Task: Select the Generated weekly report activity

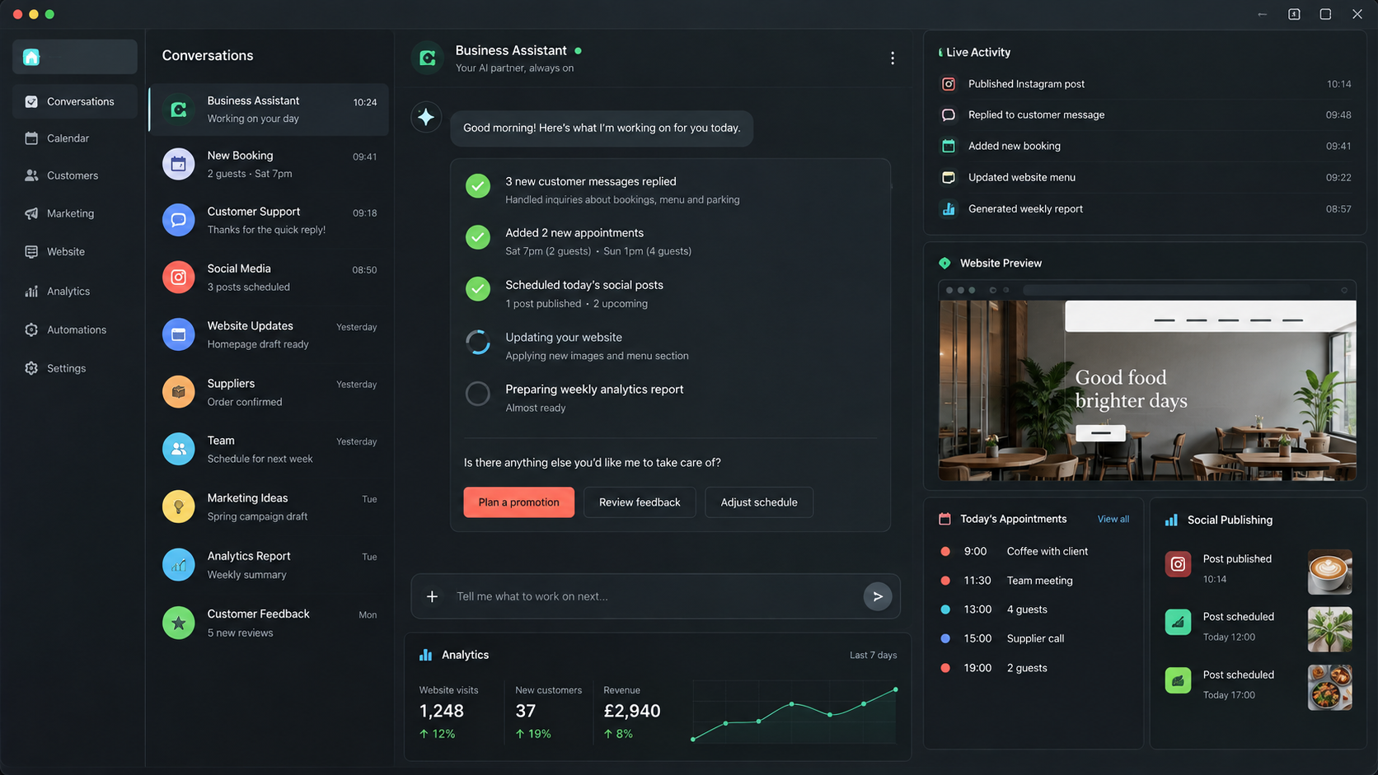Action: 1146,209
